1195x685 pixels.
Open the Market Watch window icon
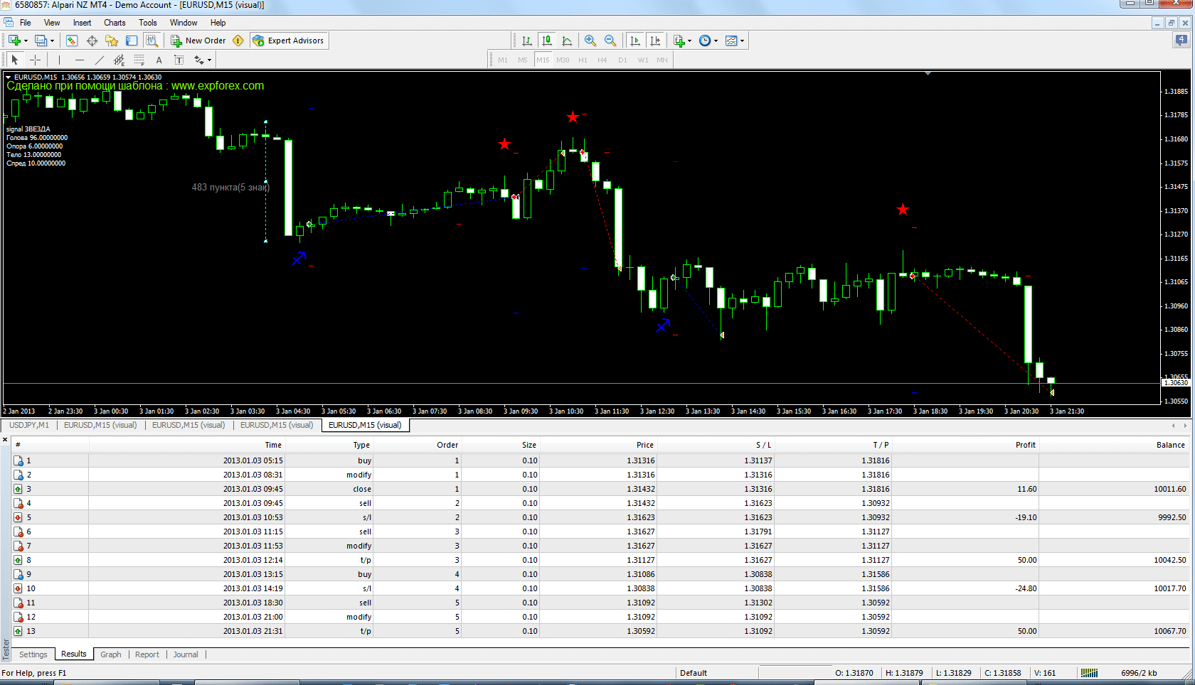pyautogui.click(x=72, y=41)
